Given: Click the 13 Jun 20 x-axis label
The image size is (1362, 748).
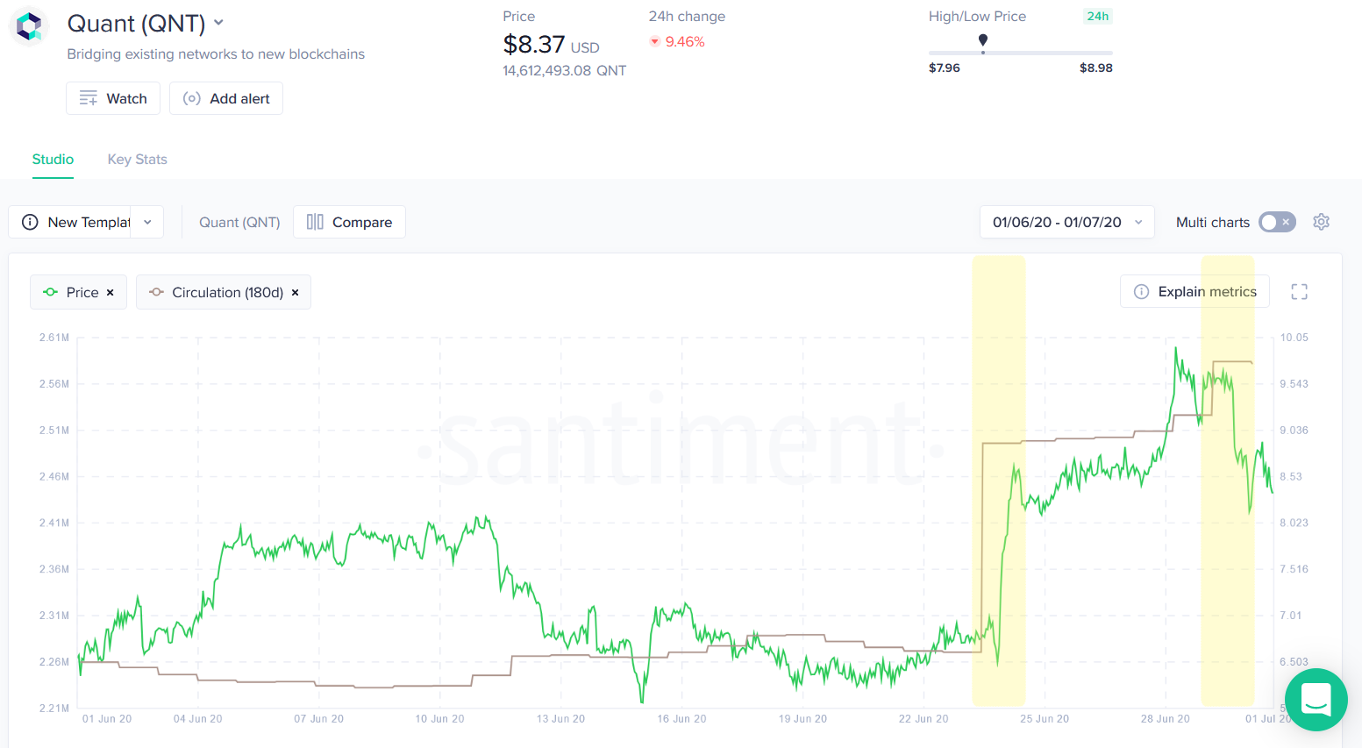Looking at the screenshot, I should click(560, 719).
